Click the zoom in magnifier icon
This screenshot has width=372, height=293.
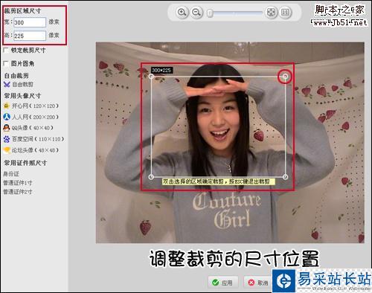click(x=182, y=12)
